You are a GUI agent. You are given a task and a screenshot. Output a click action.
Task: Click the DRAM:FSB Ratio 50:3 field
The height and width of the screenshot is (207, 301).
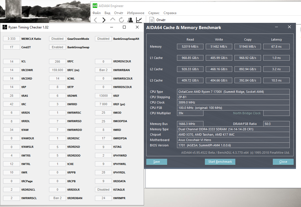tap(276, 124)
